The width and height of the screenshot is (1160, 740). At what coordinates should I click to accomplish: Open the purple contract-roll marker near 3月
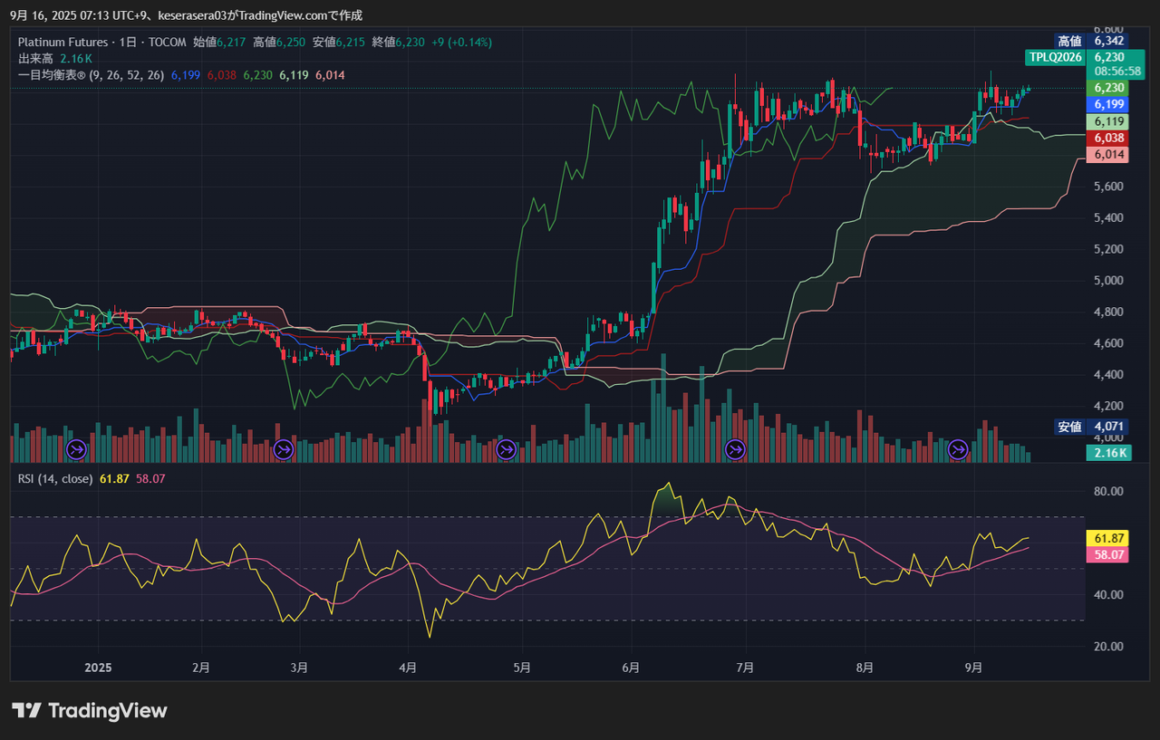(284, 448)
